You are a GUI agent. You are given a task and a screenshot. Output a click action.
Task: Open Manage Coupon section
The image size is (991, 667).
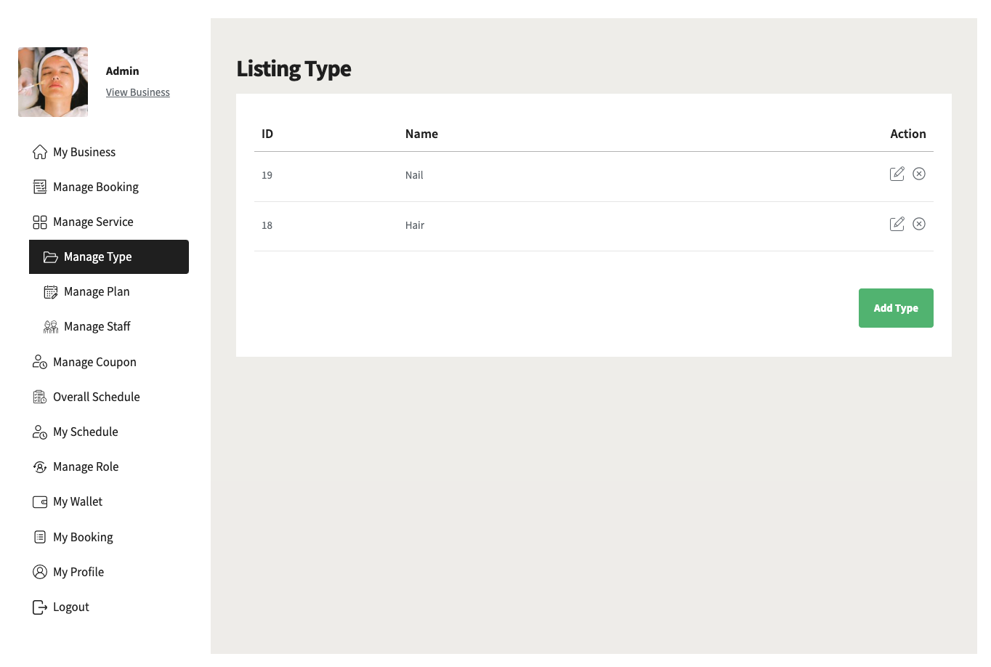pos(94,362)
